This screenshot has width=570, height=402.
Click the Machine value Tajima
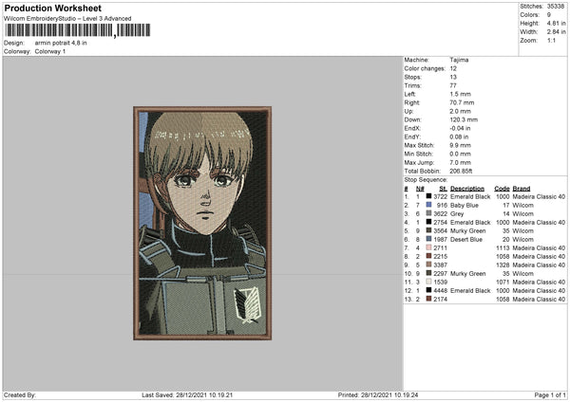pos(459,60)
